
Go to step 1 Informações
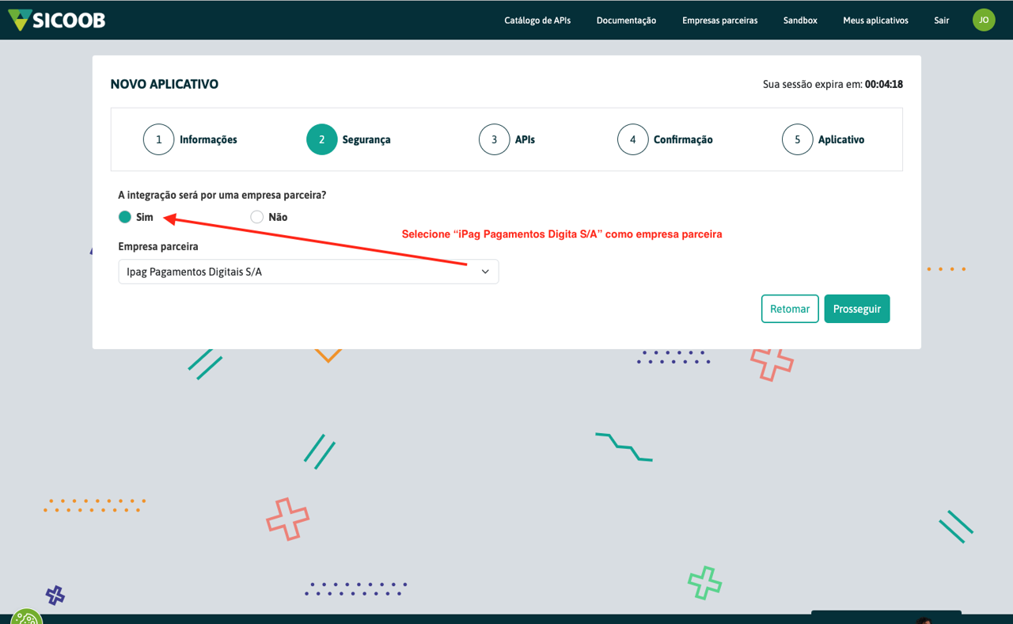[x=190, y=139]
